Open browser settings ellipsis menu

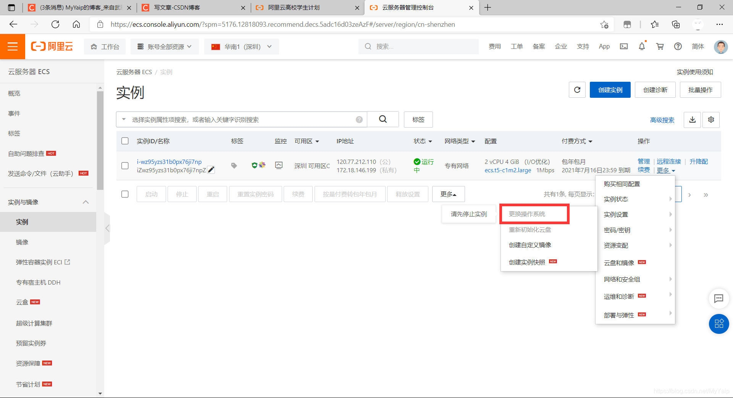pos(720,24)
